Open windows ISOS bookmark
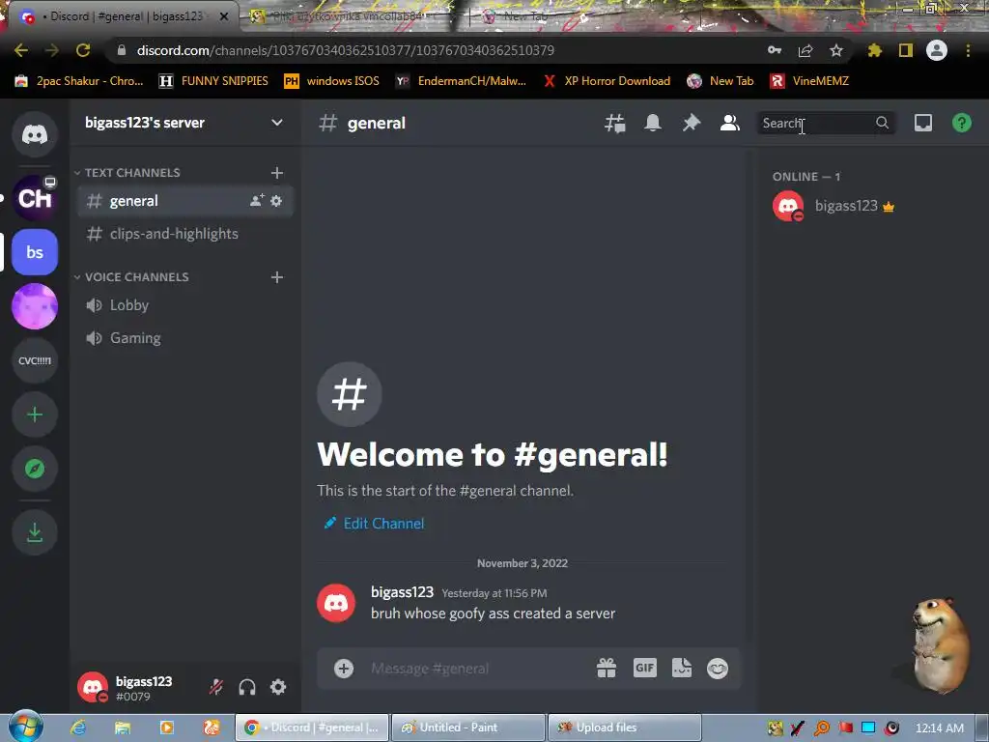 point(332,81)
